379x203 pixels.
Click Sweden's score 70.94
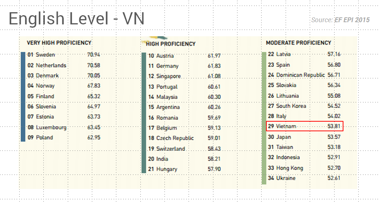pos(93,55)
